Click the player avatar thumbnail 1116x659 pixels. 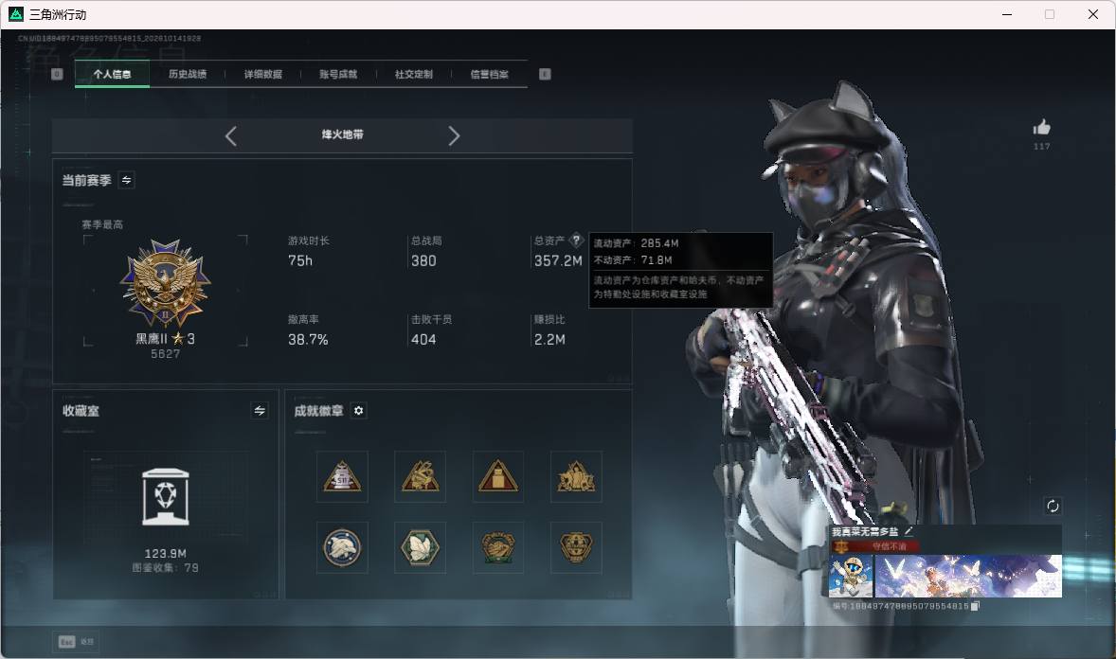click(852, 576)
